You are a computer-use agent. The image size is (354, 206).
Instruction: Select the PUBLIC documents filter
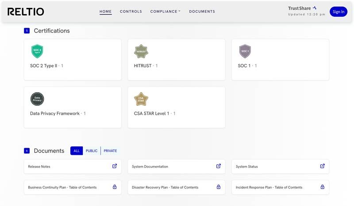(92, 151)
